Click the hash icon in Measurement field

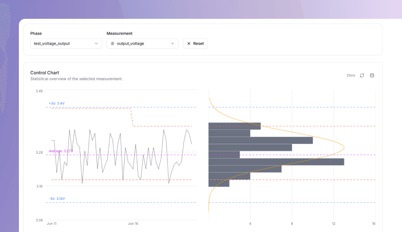coord(112,43)
